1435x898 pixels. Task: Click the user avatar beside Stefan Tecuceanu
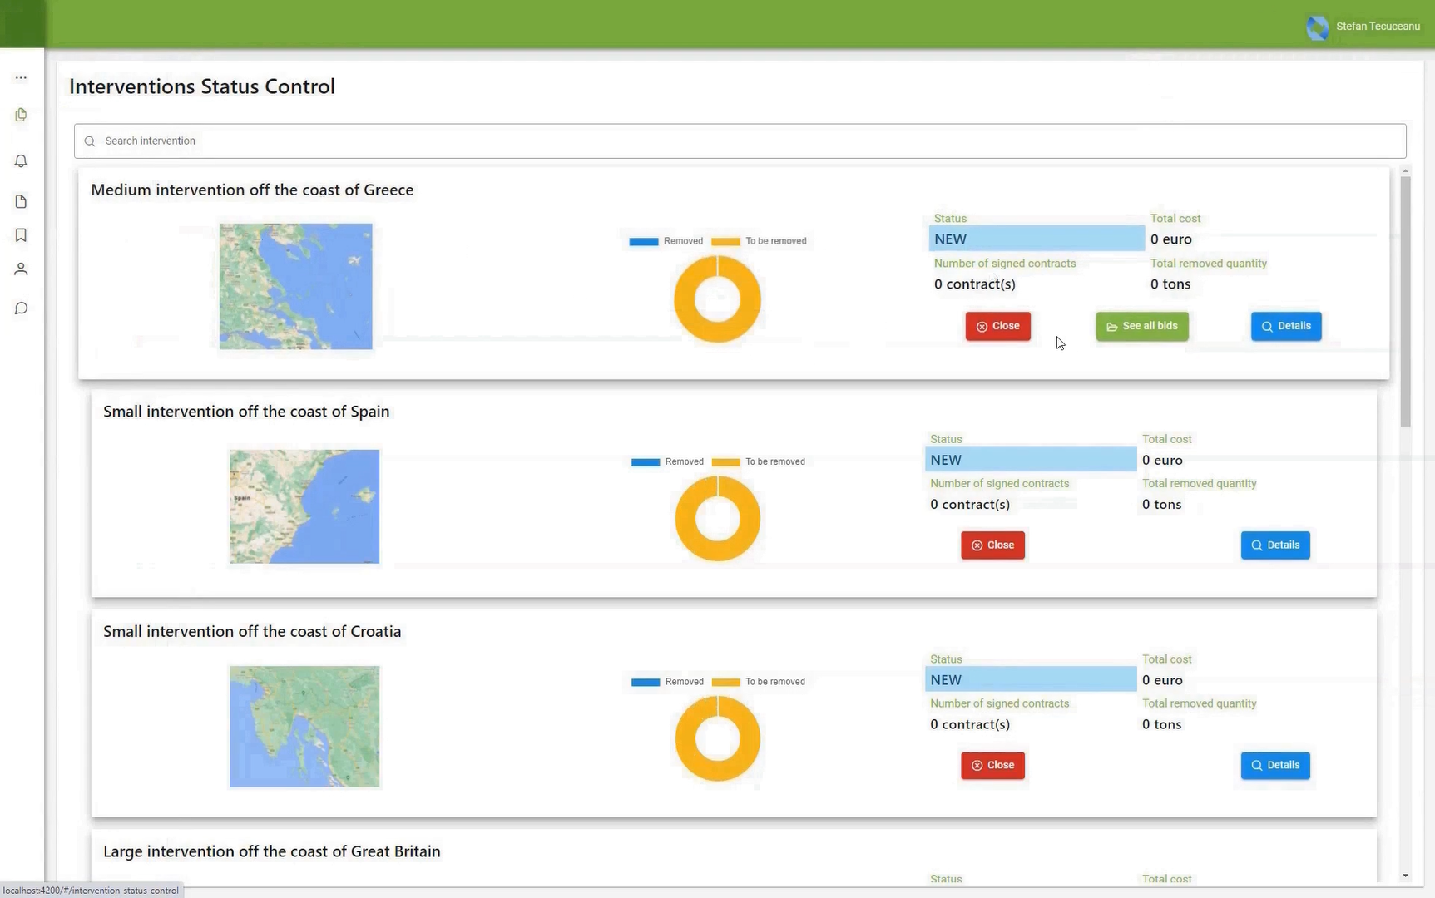pos(1317,27)
